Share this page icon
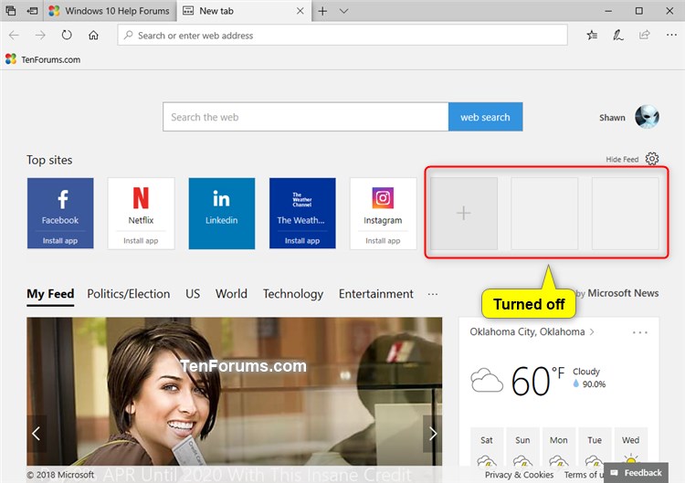 (645, 35)
